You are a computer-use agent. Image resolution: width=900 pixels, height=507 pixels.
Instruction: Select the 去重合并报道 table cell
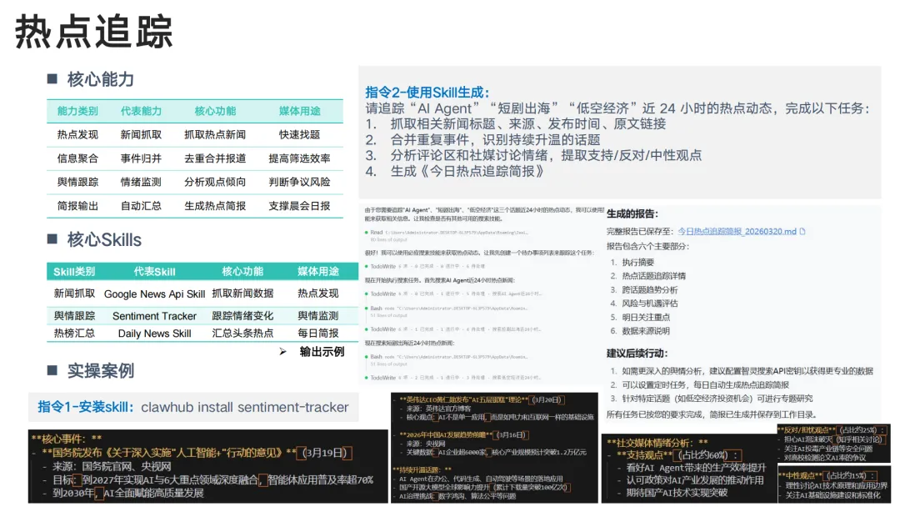[215, 158]
